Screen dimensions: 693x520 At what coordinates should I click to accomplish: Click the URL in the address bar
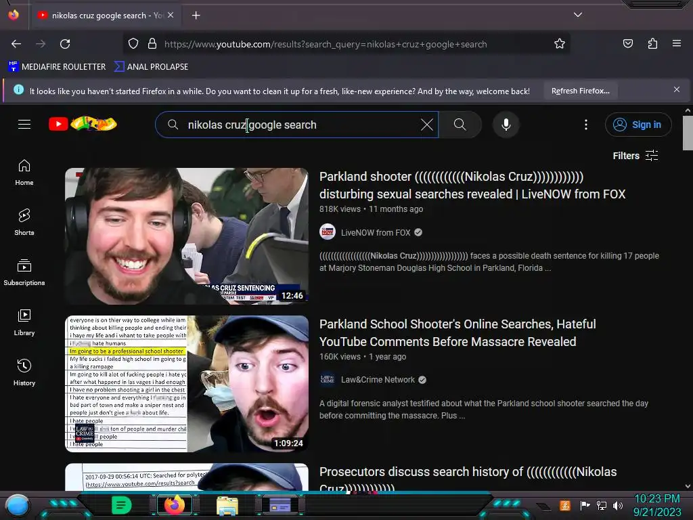point(326,44)
